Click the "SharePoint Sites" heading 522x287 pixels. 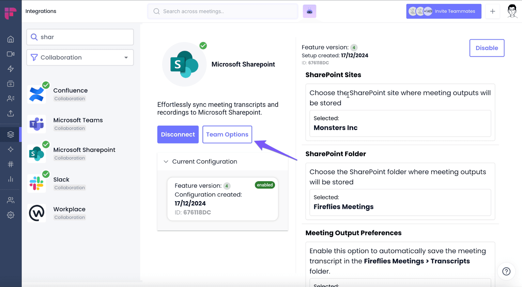click(333, 75)
